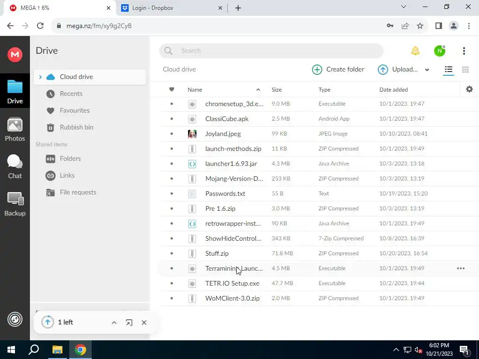
Task: Toggle favourite dot for Stuff.zip
Action: pos(172,253)
